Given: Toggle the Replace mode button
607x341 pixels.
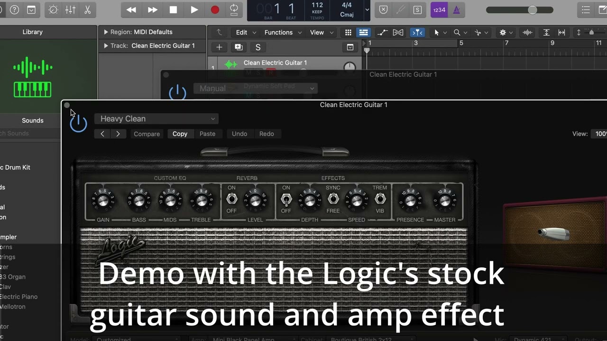Looking at the screenshot, I should pos(384,9).
